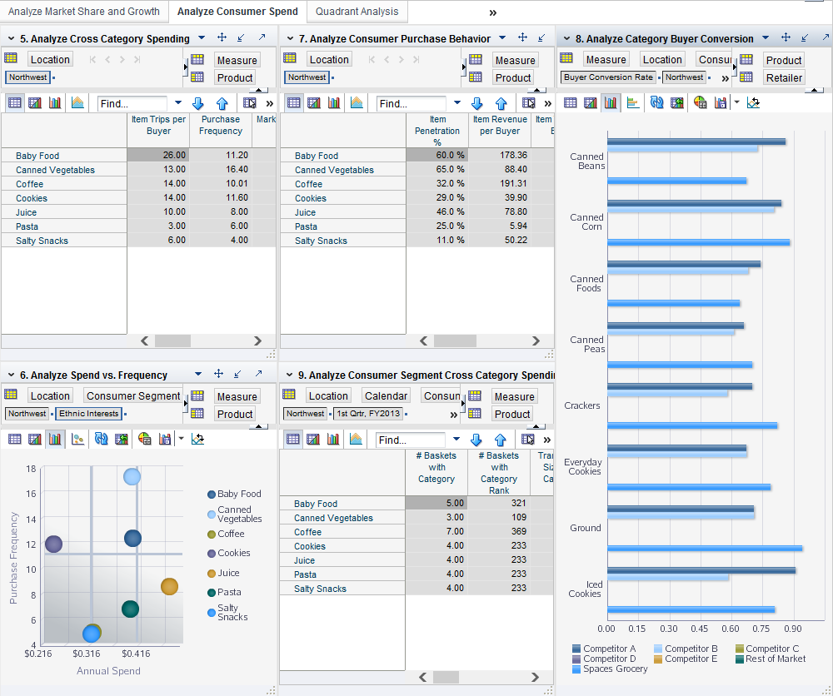Click the bubble chart icon in panel 6
The height and width of the screenshot is (696, 833).
click(x=77, y=439)
